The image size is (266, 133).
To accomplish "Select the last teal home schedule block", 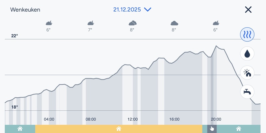I will (238, 129).
